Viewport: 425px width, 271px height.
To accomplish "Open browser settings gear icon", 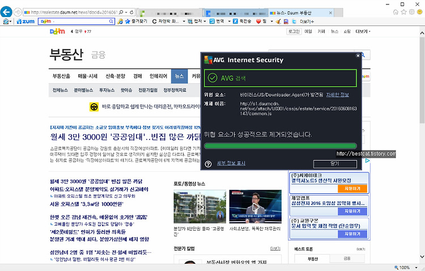I will [x=412, y=12].
